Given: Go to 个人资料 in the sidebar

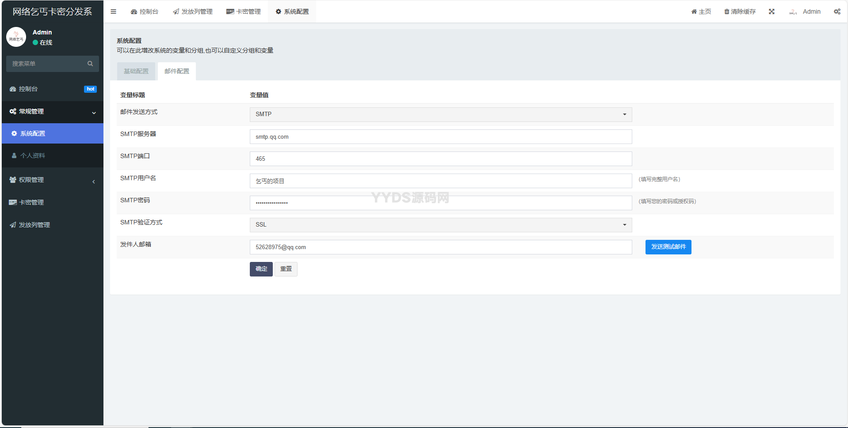Looking at the screenshot, I should [x=32, y=155].
